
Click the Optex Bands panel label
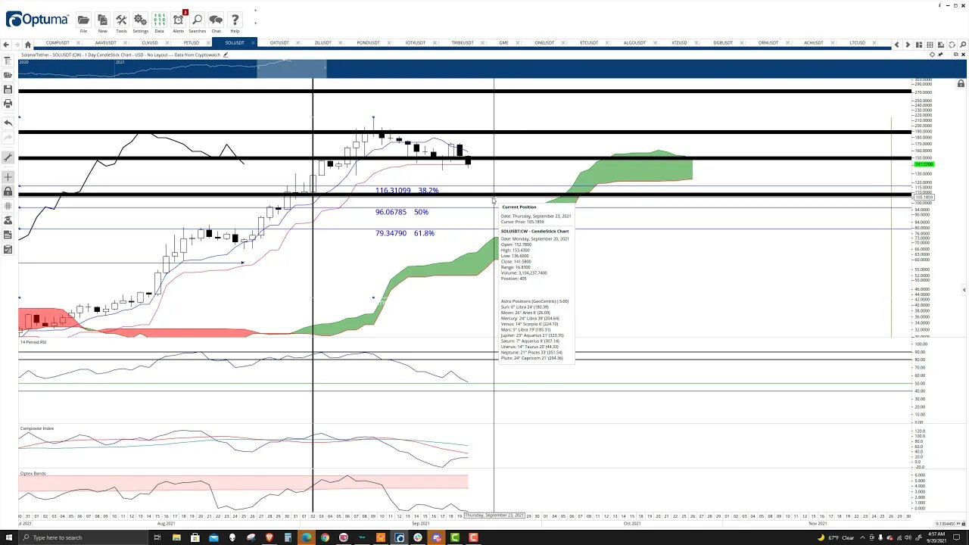[33, 473]
